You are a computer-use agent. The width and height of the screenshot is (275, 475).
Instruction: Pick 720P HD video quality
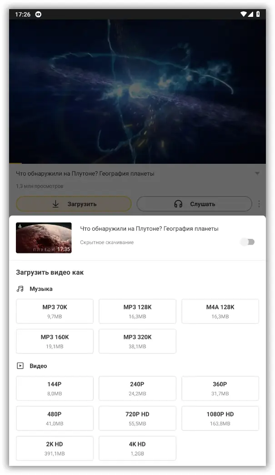[x=137, y=418]
